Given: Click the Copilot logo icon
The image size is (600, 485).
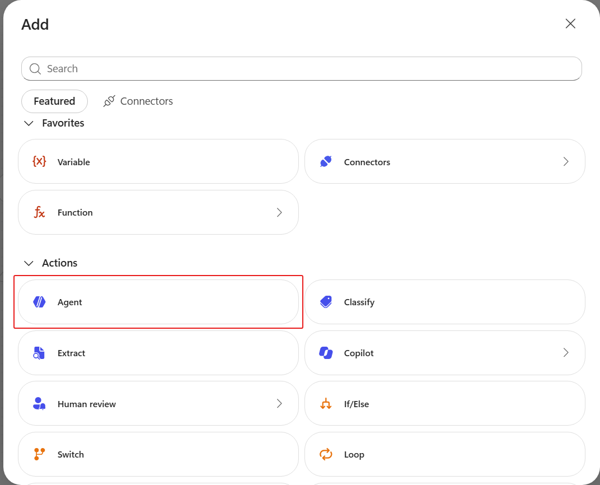Looking at the screenshot, I should point(326,353).
